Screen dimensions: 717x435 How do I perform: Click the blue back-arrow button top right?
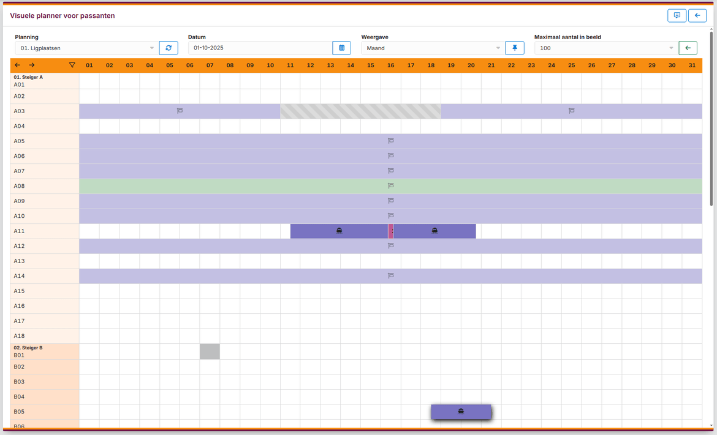click(x=697, y=15)
